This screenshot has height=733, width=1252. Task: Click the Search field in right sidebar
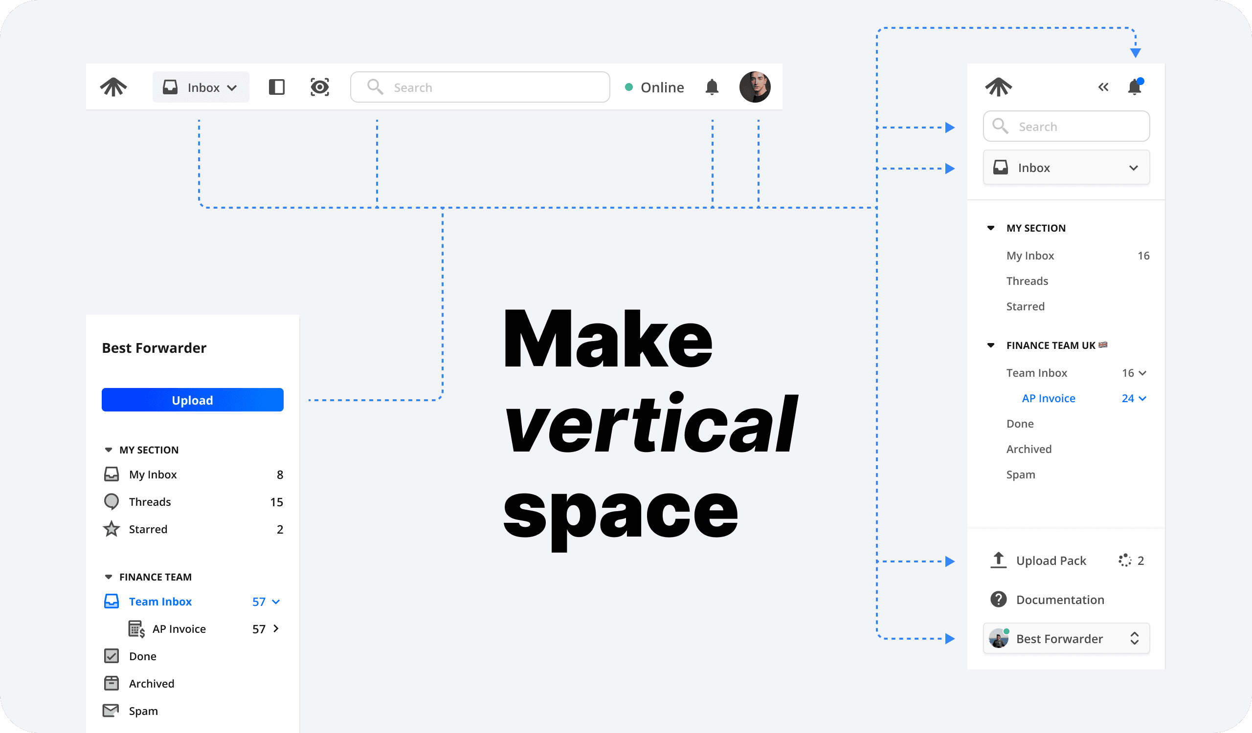pos(1066,127)
